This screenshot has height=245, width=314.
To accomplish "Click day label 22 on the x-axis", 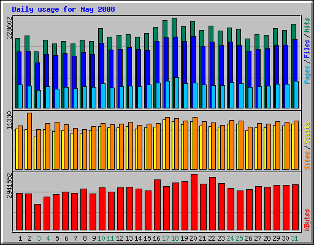I will [212, 238].
